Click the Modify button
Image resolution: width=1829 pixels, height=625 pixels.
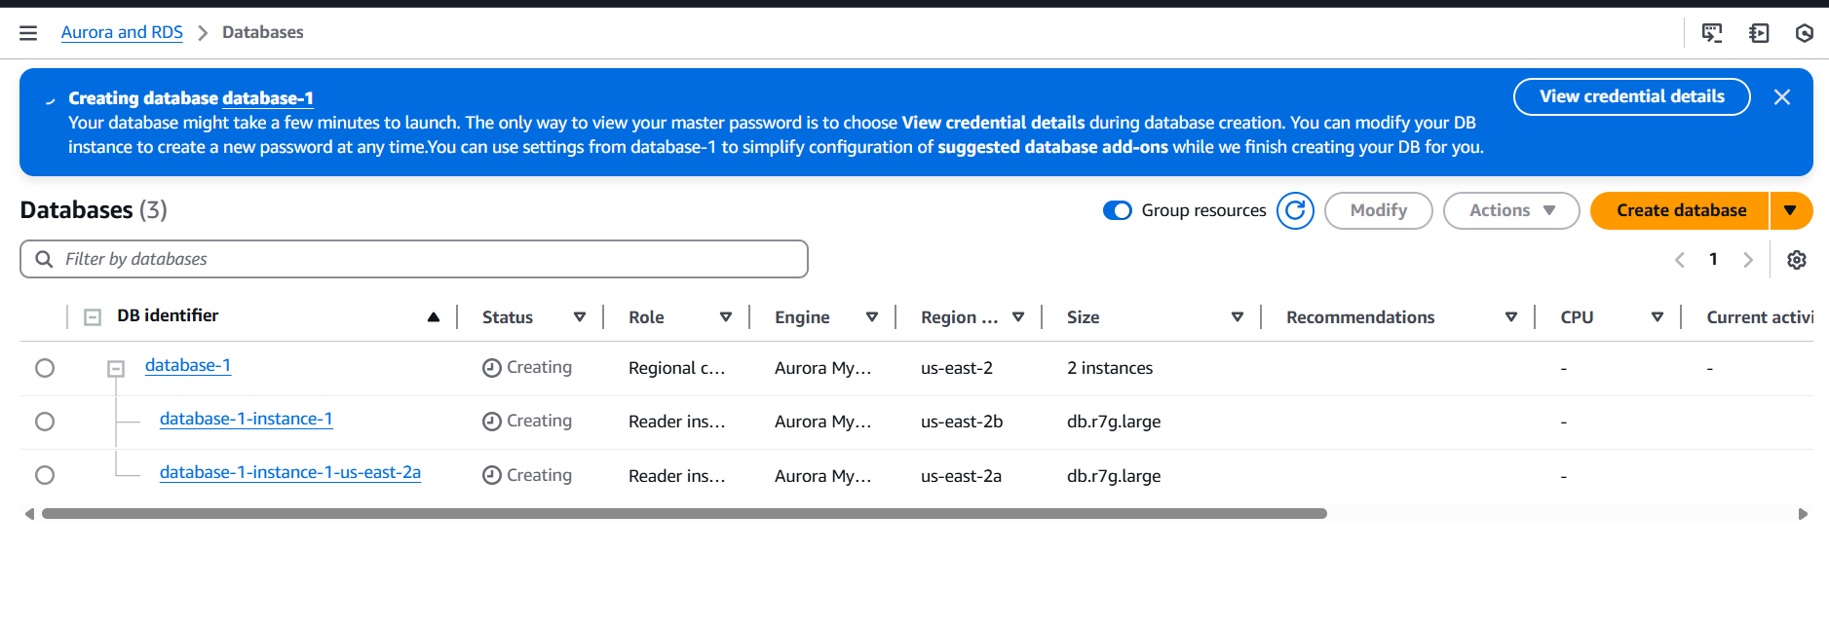(x=1379, y=210)
